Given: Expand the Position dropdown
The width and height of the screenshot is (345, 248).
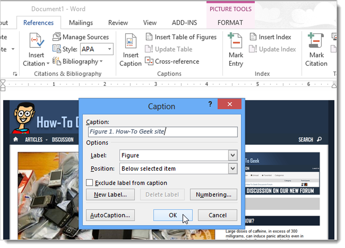Looking at the screenshot, I should point(233,168).
